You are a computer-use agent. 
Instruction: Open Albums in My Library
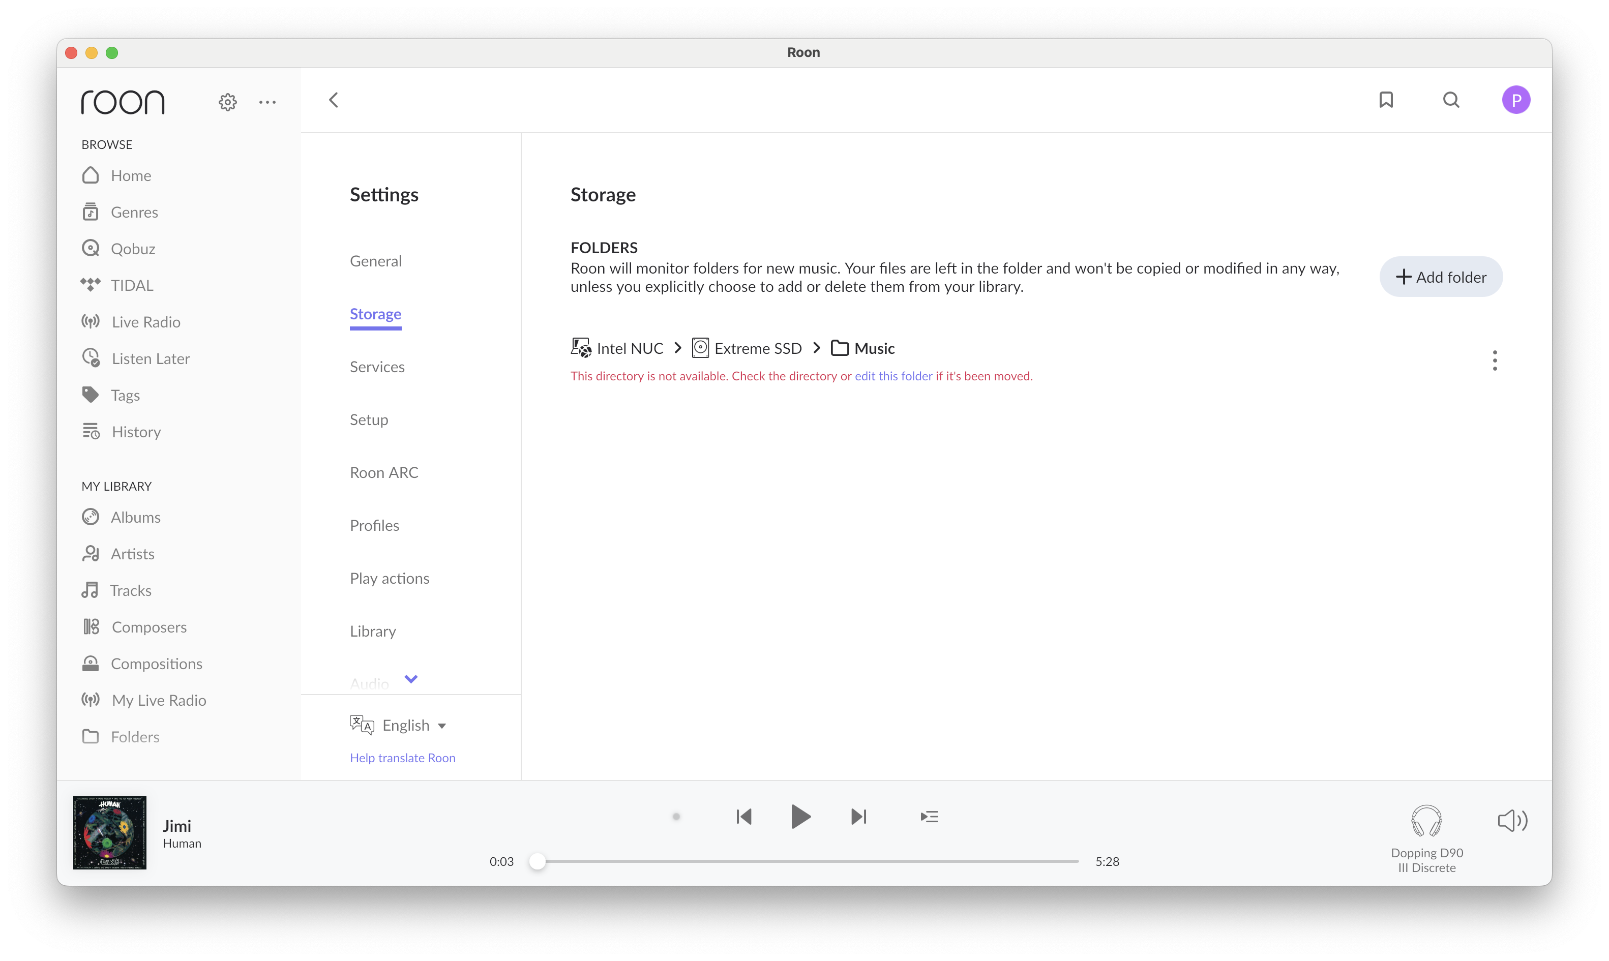pos(121,517)
